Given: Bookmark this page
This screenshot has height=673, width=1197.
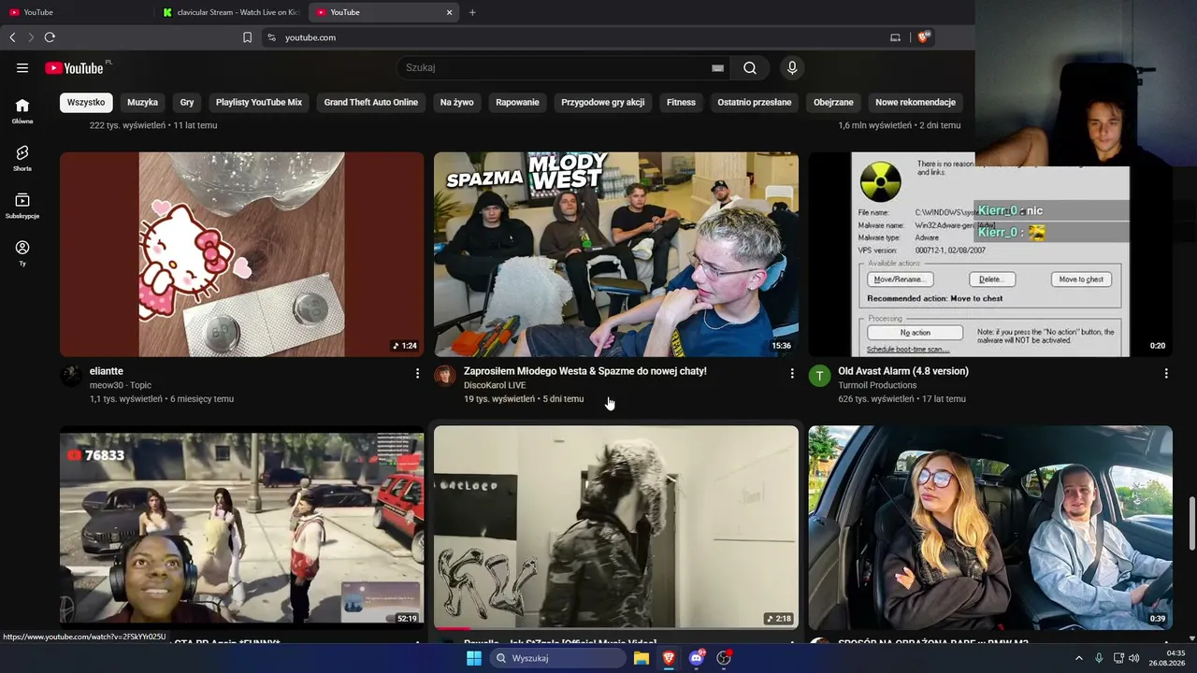Looking at the screenshot, I should click(247, 37).
